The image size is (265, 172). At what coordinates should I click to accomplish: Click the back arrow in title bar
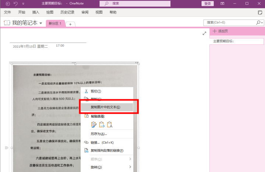pos(8,4)
